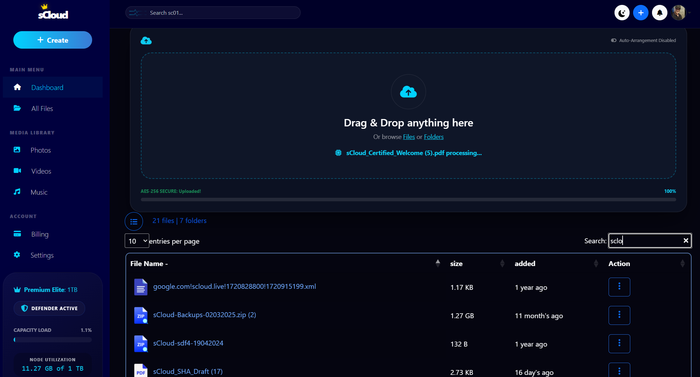Select Dashboard in the main menu
Viewport: 700px width, 377px height.
coord(47,87)
